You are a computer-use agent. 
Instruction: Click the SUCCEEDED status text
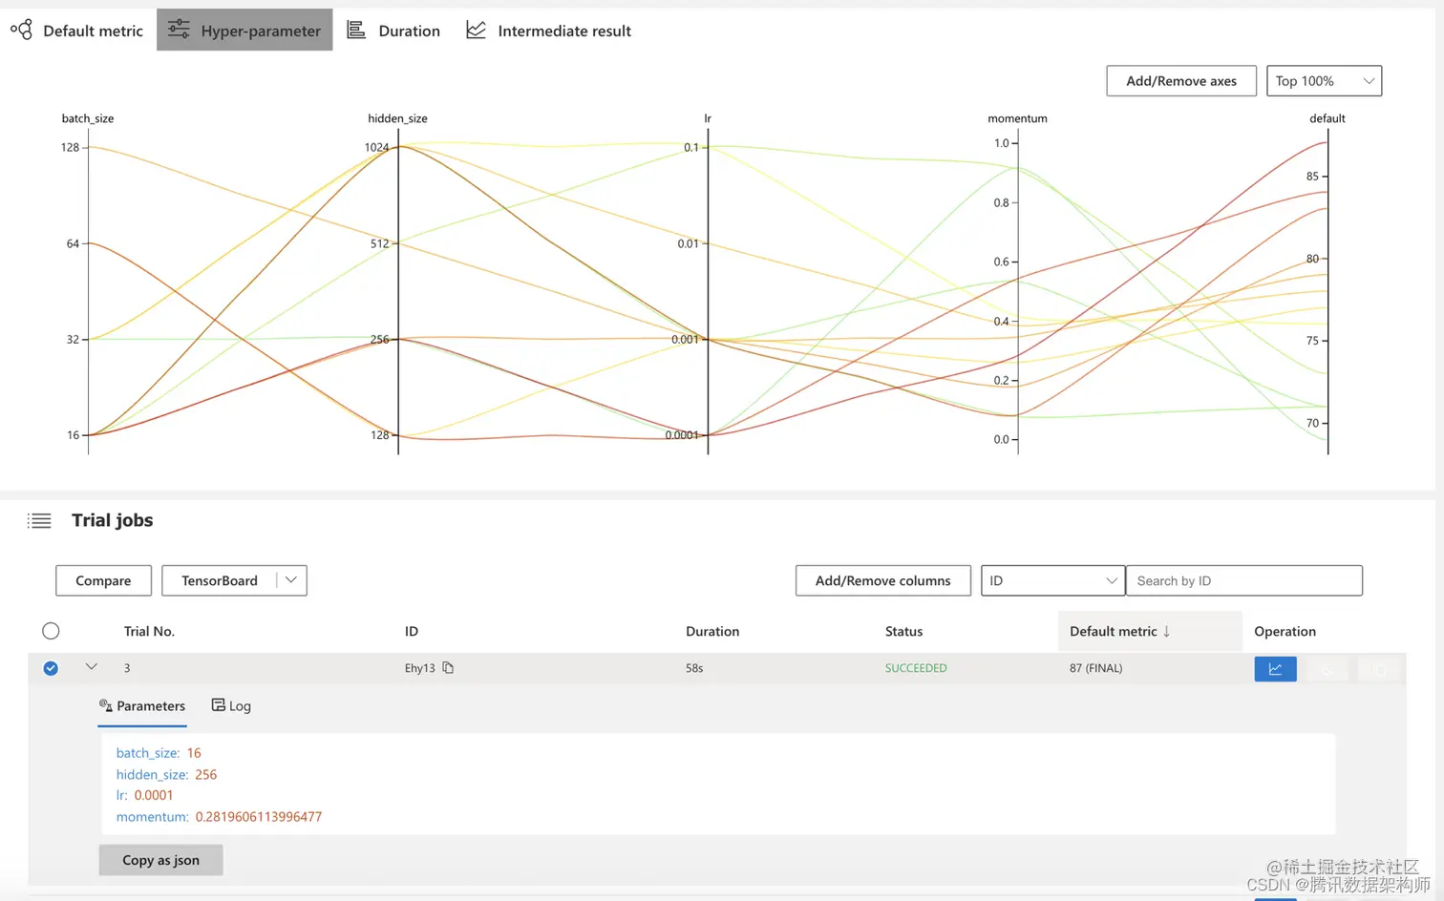tap(916, 668)
